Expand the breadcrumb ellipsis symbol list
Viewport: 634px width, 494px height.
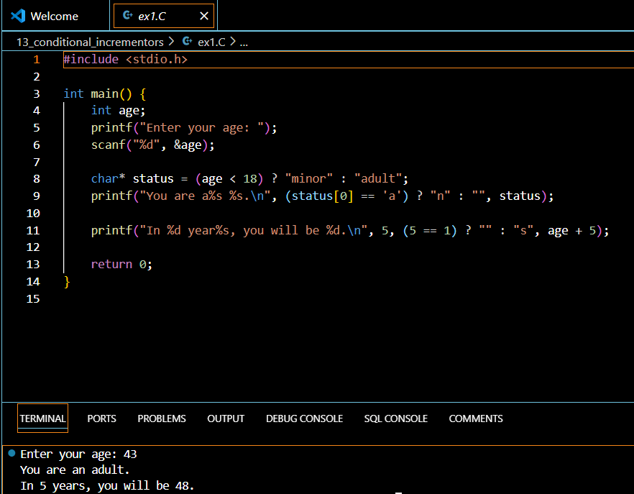tap(244, 42)
